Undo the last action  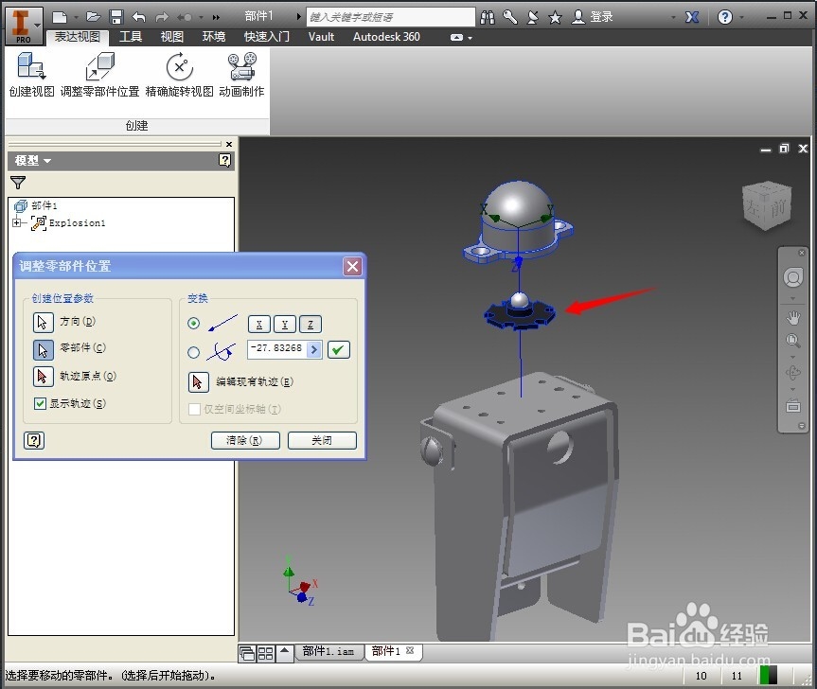[138, 17]
